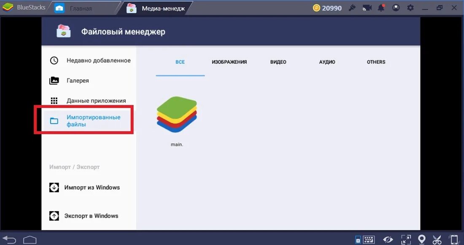464x245 pixels.
Task: Click the import download arrow icon
Action: coord(54,188)
